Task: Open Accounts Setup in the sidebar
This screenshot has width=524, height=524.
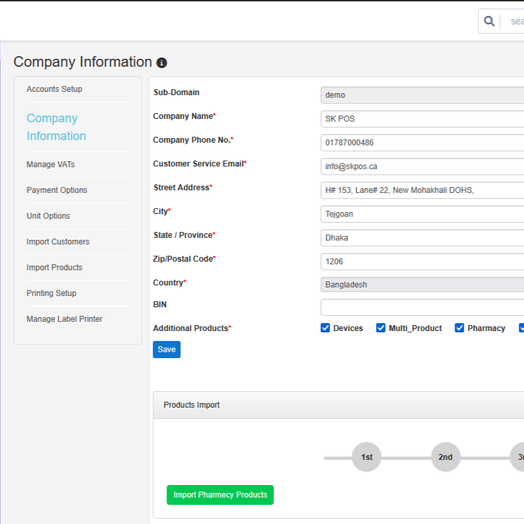Action: tap(54, 89)
